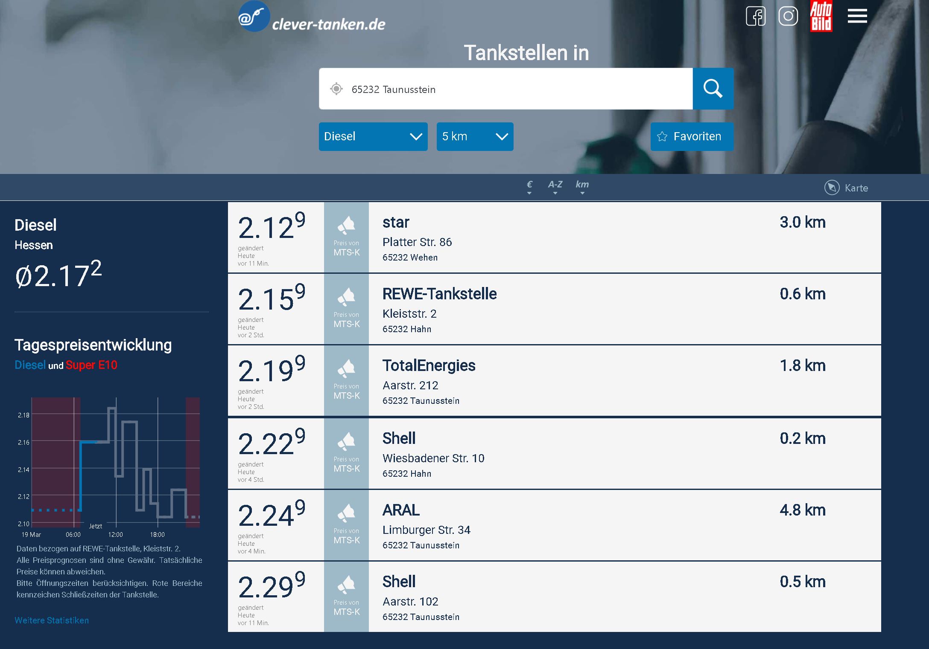Click the 4.8 km distance value

pyautogui.click(x=803, y=510)
